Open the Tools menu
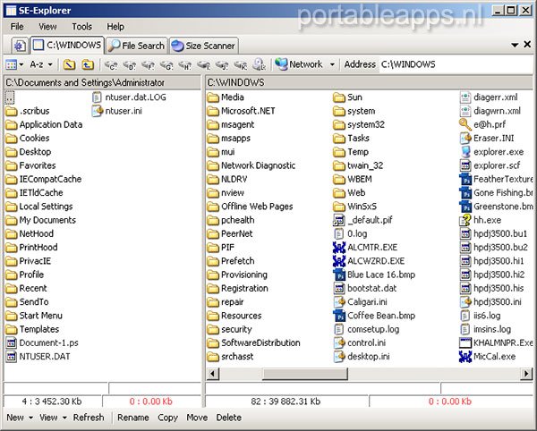This screenshot has width=537, height=431. 81,27
